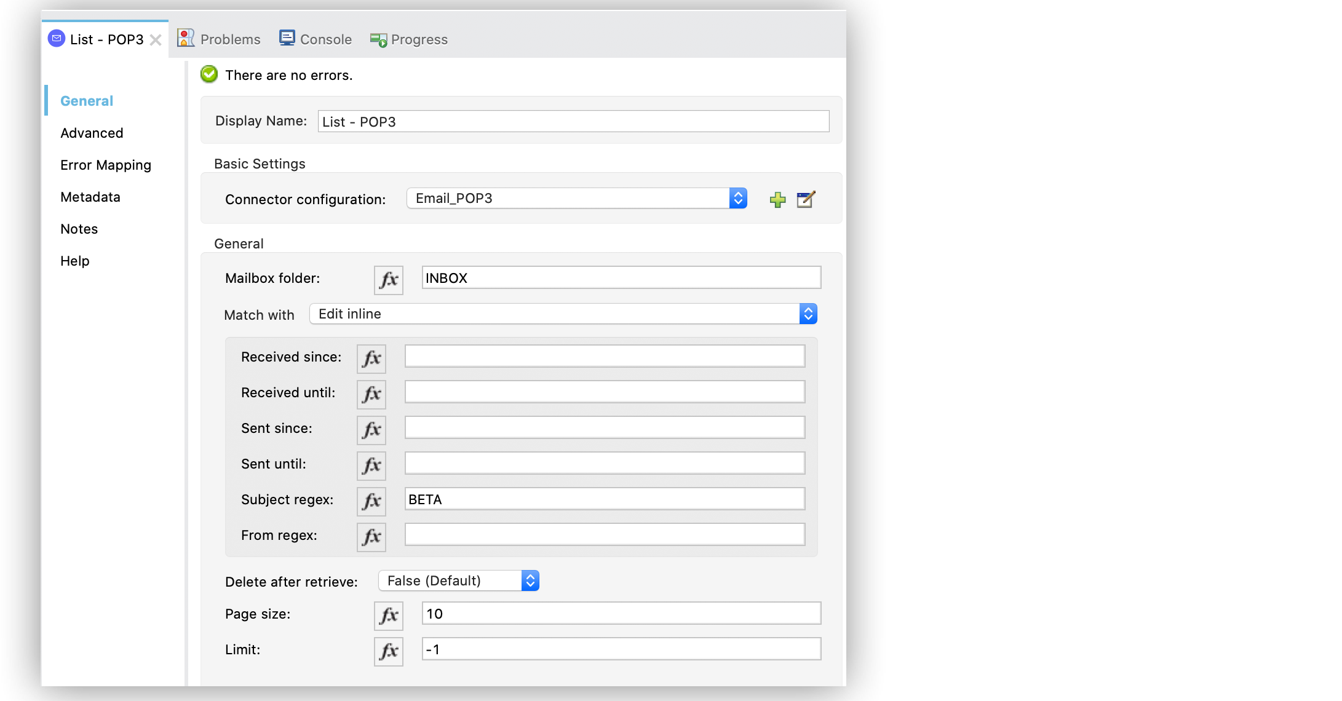Click the green plus icon to add connector
Screen dimensions: 1342x701
pos(777,199)
